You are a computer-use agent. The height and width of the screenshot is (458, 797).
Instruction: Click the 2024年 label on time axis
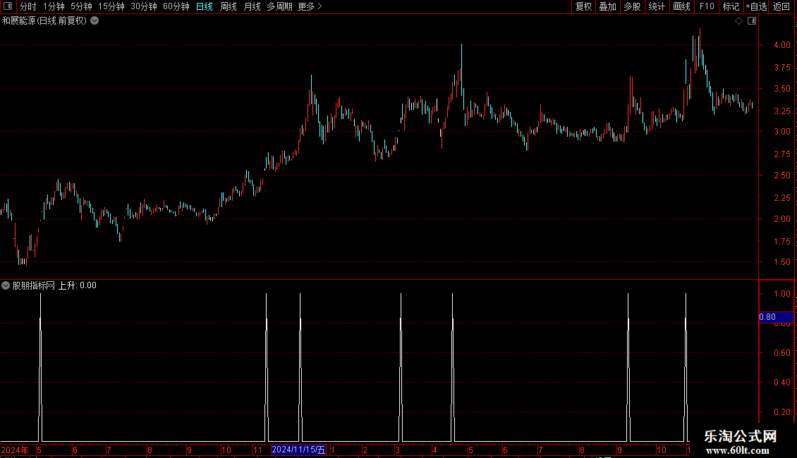coord(15,450)
